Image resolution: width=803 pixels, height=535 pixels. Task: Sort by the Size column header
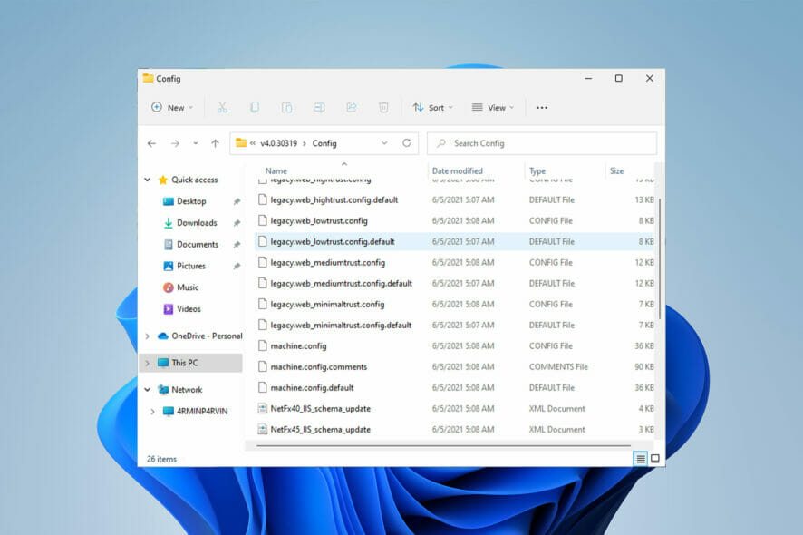(x=616, y=171)
